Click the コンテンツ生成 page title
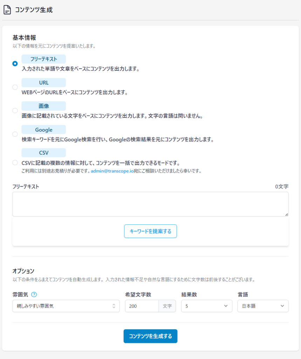 (34, 10)
